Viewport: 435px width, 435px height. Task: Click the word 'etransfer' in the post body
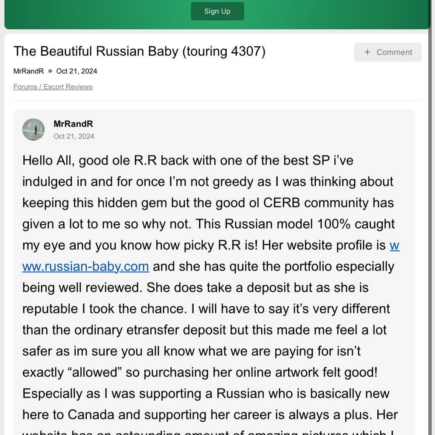pyautogui.click(x=153, y=330)
